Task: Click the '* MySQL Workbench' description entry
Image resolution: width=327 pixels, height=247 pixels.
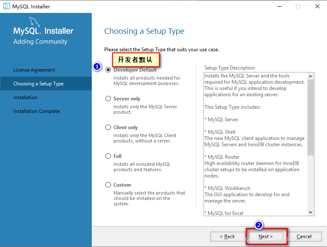Action: [227, 188]
